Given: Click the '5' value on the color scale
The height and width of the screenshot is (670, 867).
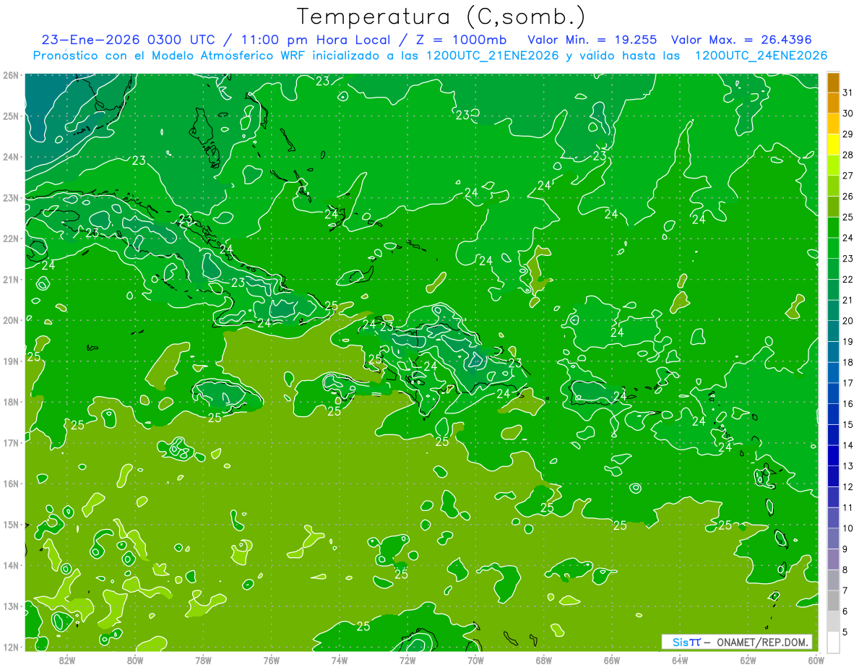Looking at the screenshot, I should coord(846,632).
